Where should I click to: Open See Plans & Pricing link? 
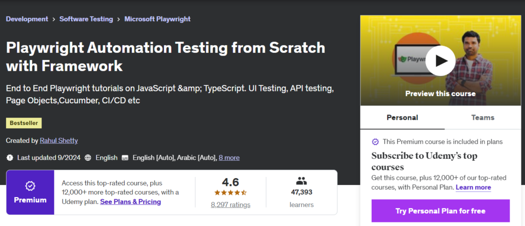coord(131,202)
